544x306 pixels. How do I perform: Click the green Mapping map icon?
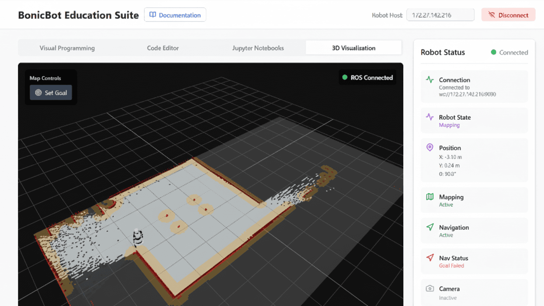[430, 197]
